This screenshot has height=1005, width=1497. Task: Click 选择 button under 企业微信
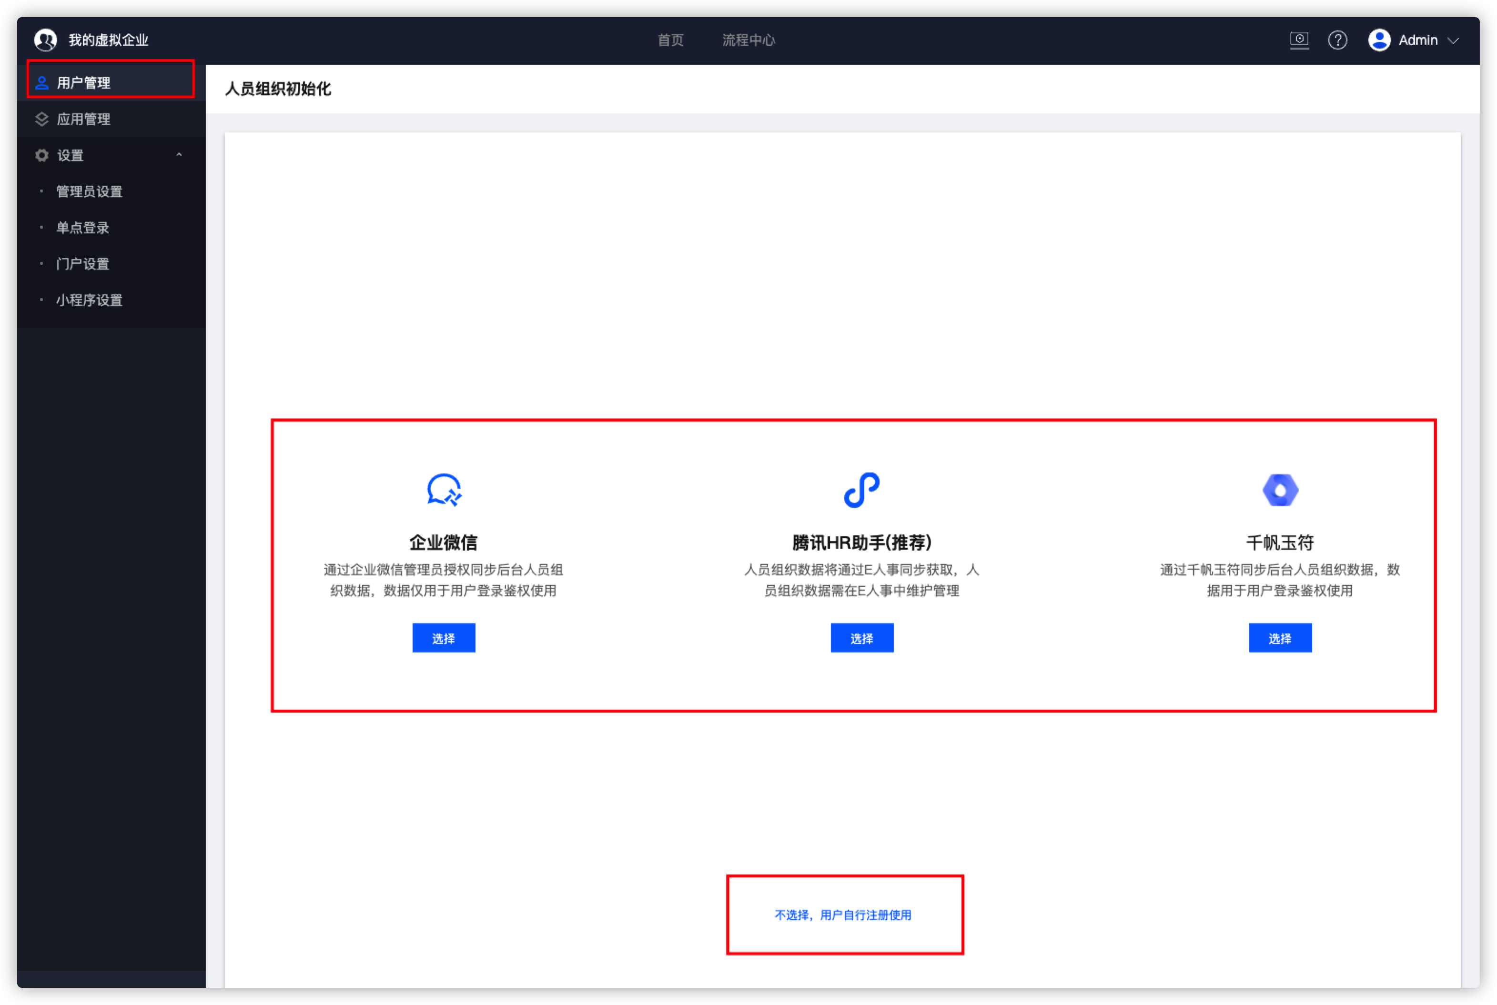pos(444,638)
